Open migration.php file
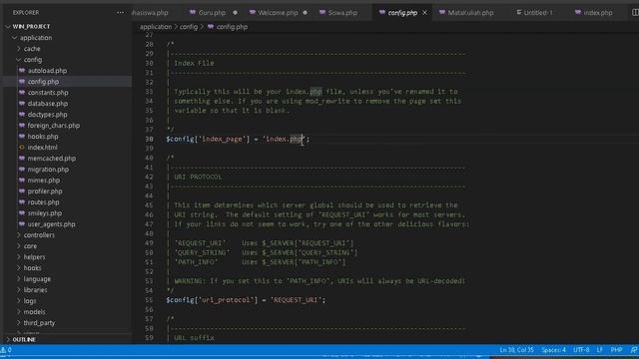 (48, 170)
